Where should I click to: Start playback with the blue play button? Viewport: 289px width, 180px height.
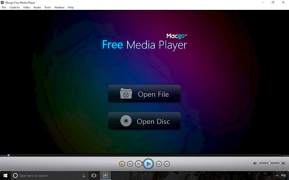(148, 164)
